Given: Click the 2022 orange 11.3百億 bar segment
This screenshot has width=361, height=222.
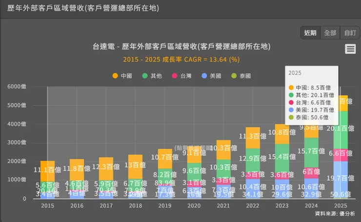Looking at the screenshot, I should (253, 138).
